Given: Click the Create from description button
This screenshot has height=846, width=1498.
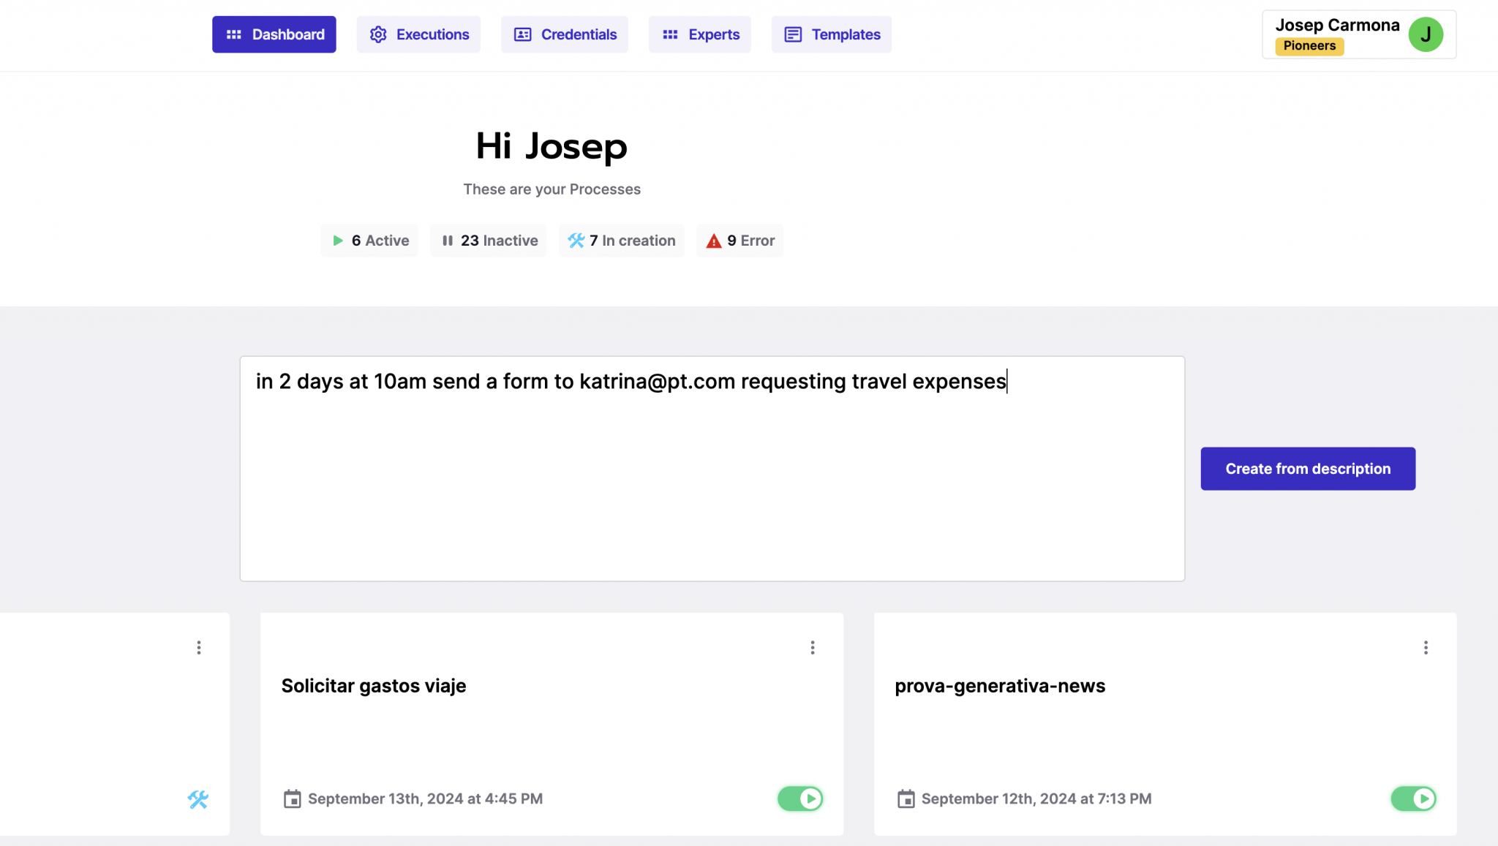Looking at the screenshot, I should pyautogui.click(x=1307, y=468).
